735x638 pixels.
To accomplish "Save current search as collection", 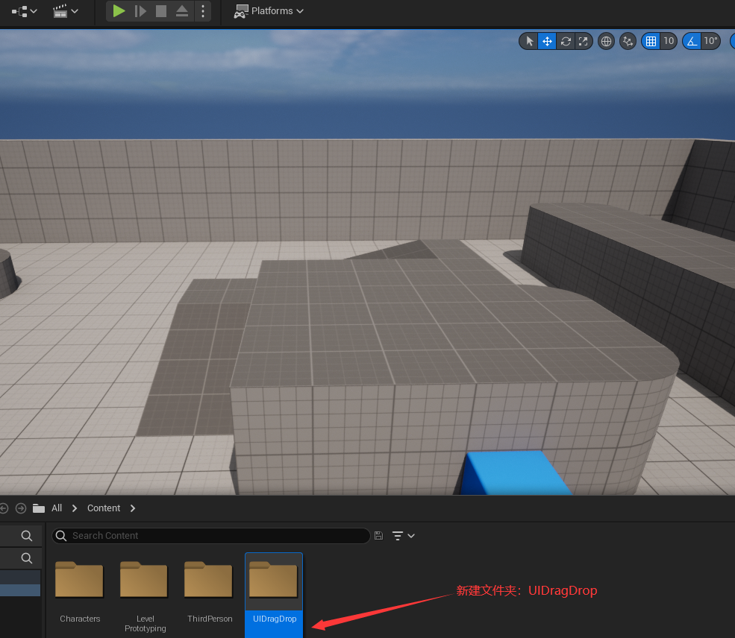I will coord(379,535).
